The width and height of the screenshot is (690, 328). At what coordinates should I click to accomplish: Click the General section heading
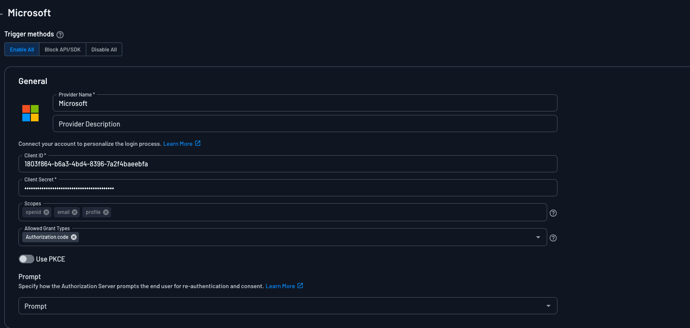[x=33, y=81]
